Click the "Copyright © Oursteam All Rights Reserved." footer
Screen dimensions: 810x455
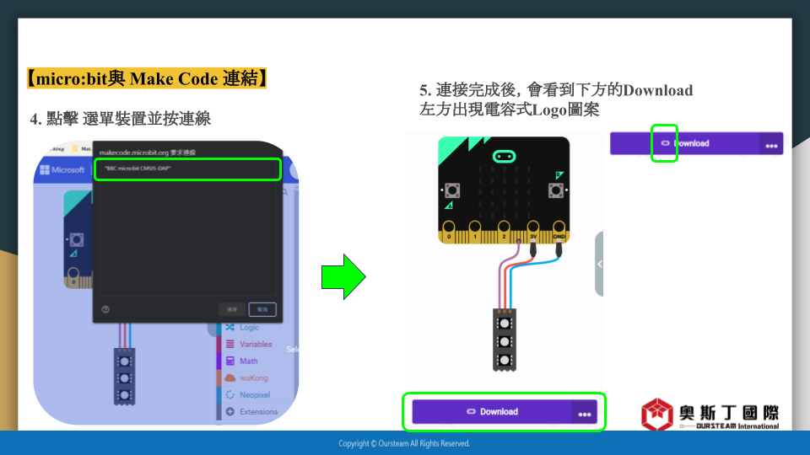click(x=404, y=443)
